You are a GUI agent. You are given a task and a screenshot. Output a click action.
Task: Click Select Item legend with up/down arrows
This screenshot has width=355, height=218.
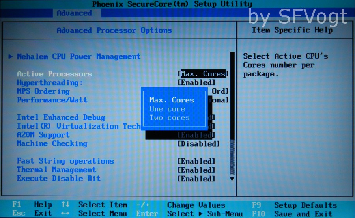click(94, 205)
